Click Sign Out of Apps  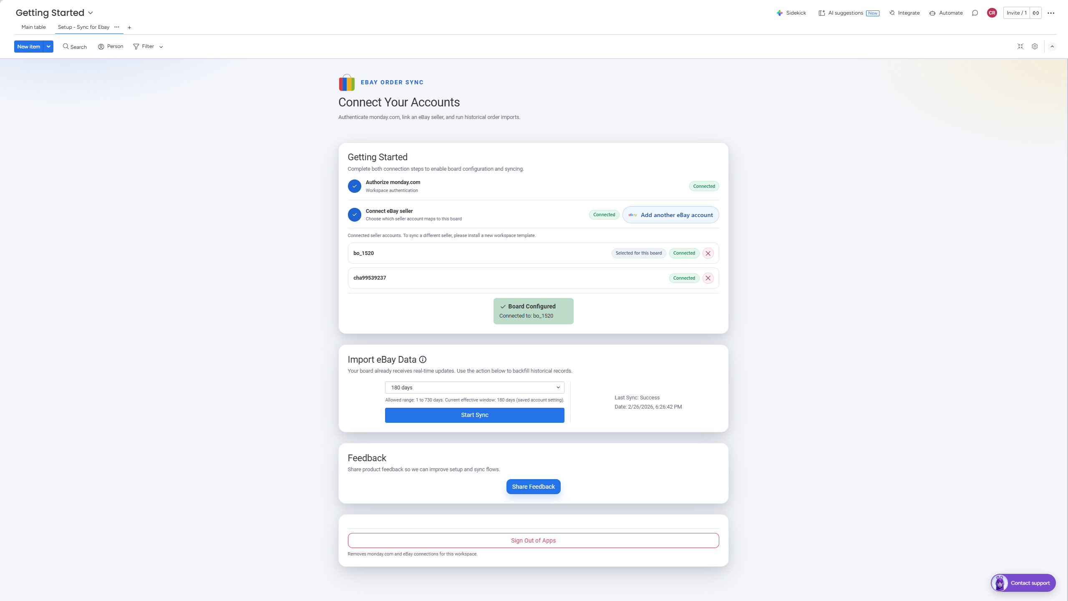pyautogui.click(x=533, y=540)
